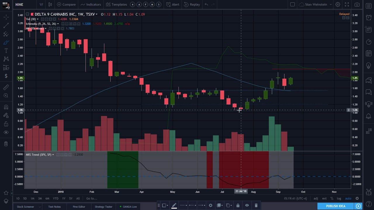Open the Stock Screener tab
This screenshot has width=374, height=210.
[25, 207]
